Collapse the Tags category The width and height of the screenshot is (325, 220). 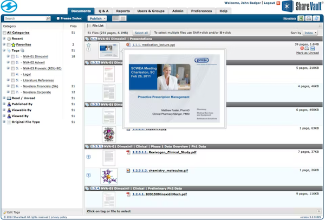click(4, 50)
